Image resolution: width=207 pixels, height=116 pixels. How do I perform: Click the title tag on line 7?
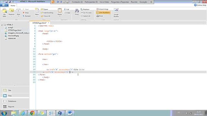click(x=54, y=41)
